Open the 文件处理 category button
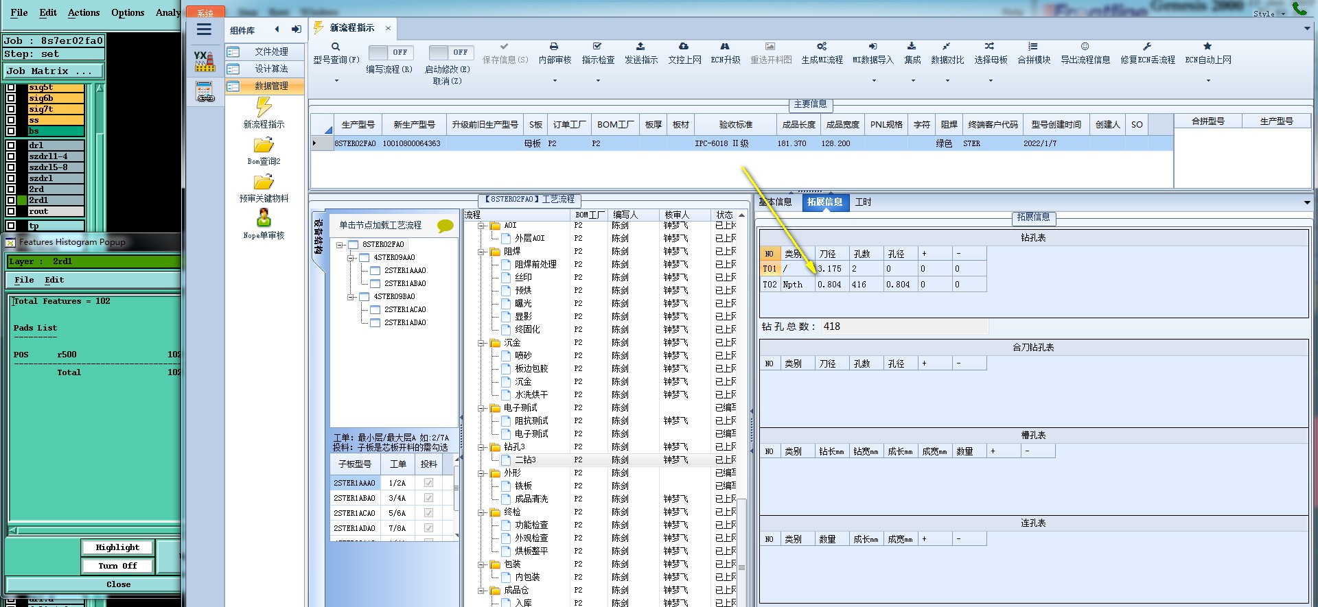The image size is (1318, 607). click(265, 51)
